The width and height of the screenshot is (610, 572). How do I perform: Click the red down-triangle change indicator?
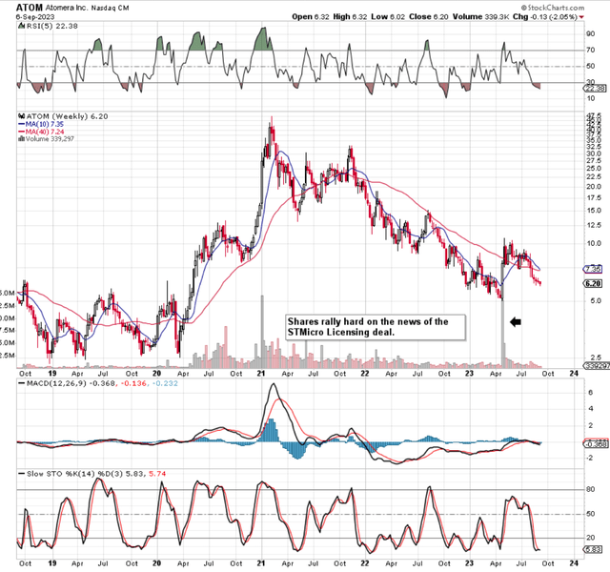(x=581, y=17)
